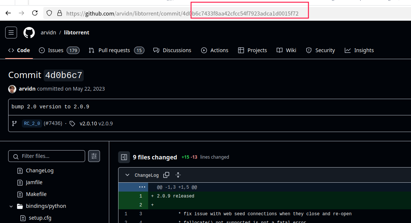Expand all lines in ChangeLog diff
Image resolution: width=411 pixels, height=223 pixels.
pos(178,175)
